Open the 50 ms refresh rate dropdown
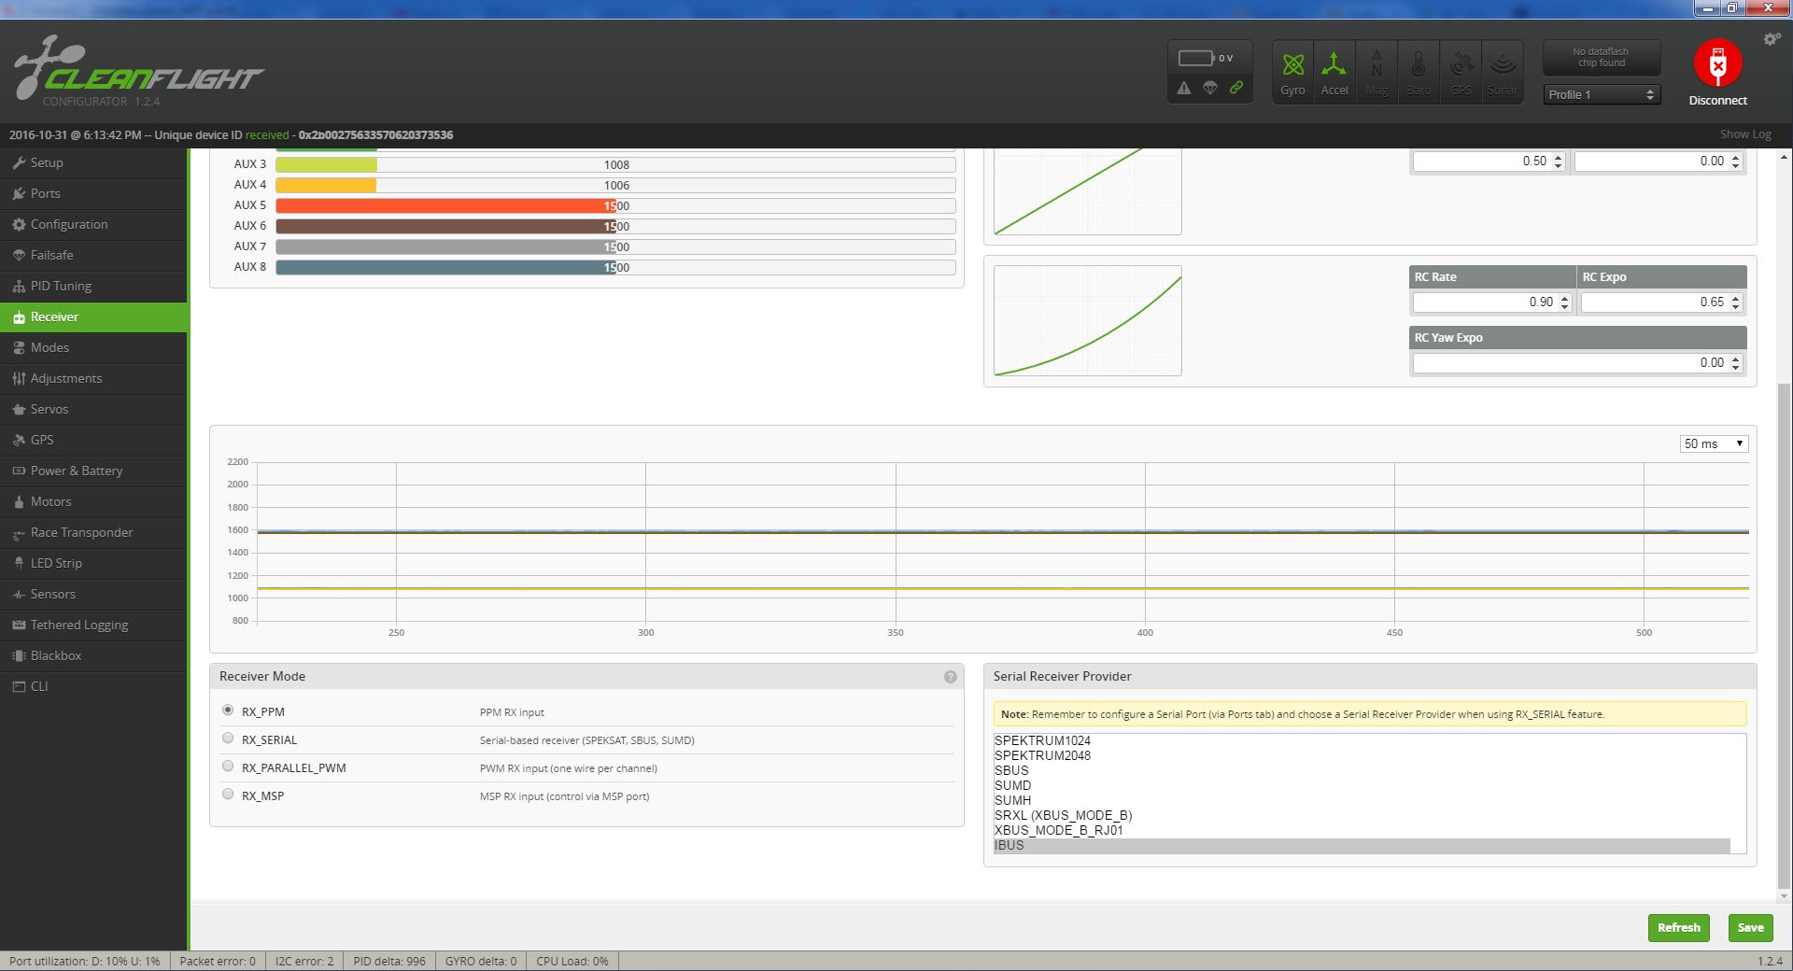This screenshot has width=1793, height=971. (1714, 443)
